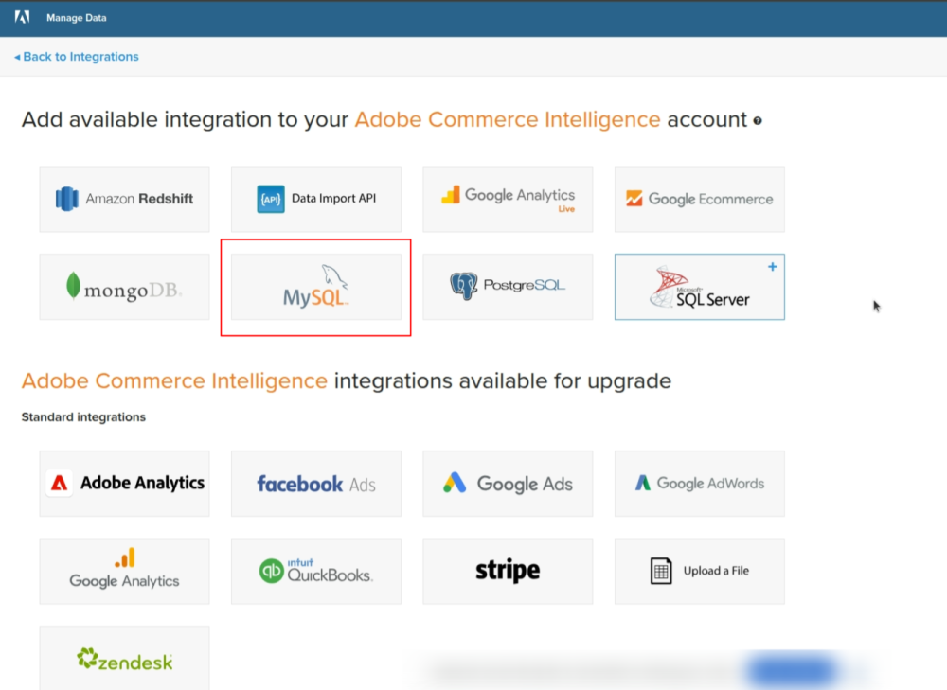The height and width of the screenshot is (690, 947).
Task: Choose the Data Import API integration
Action: 315,199
